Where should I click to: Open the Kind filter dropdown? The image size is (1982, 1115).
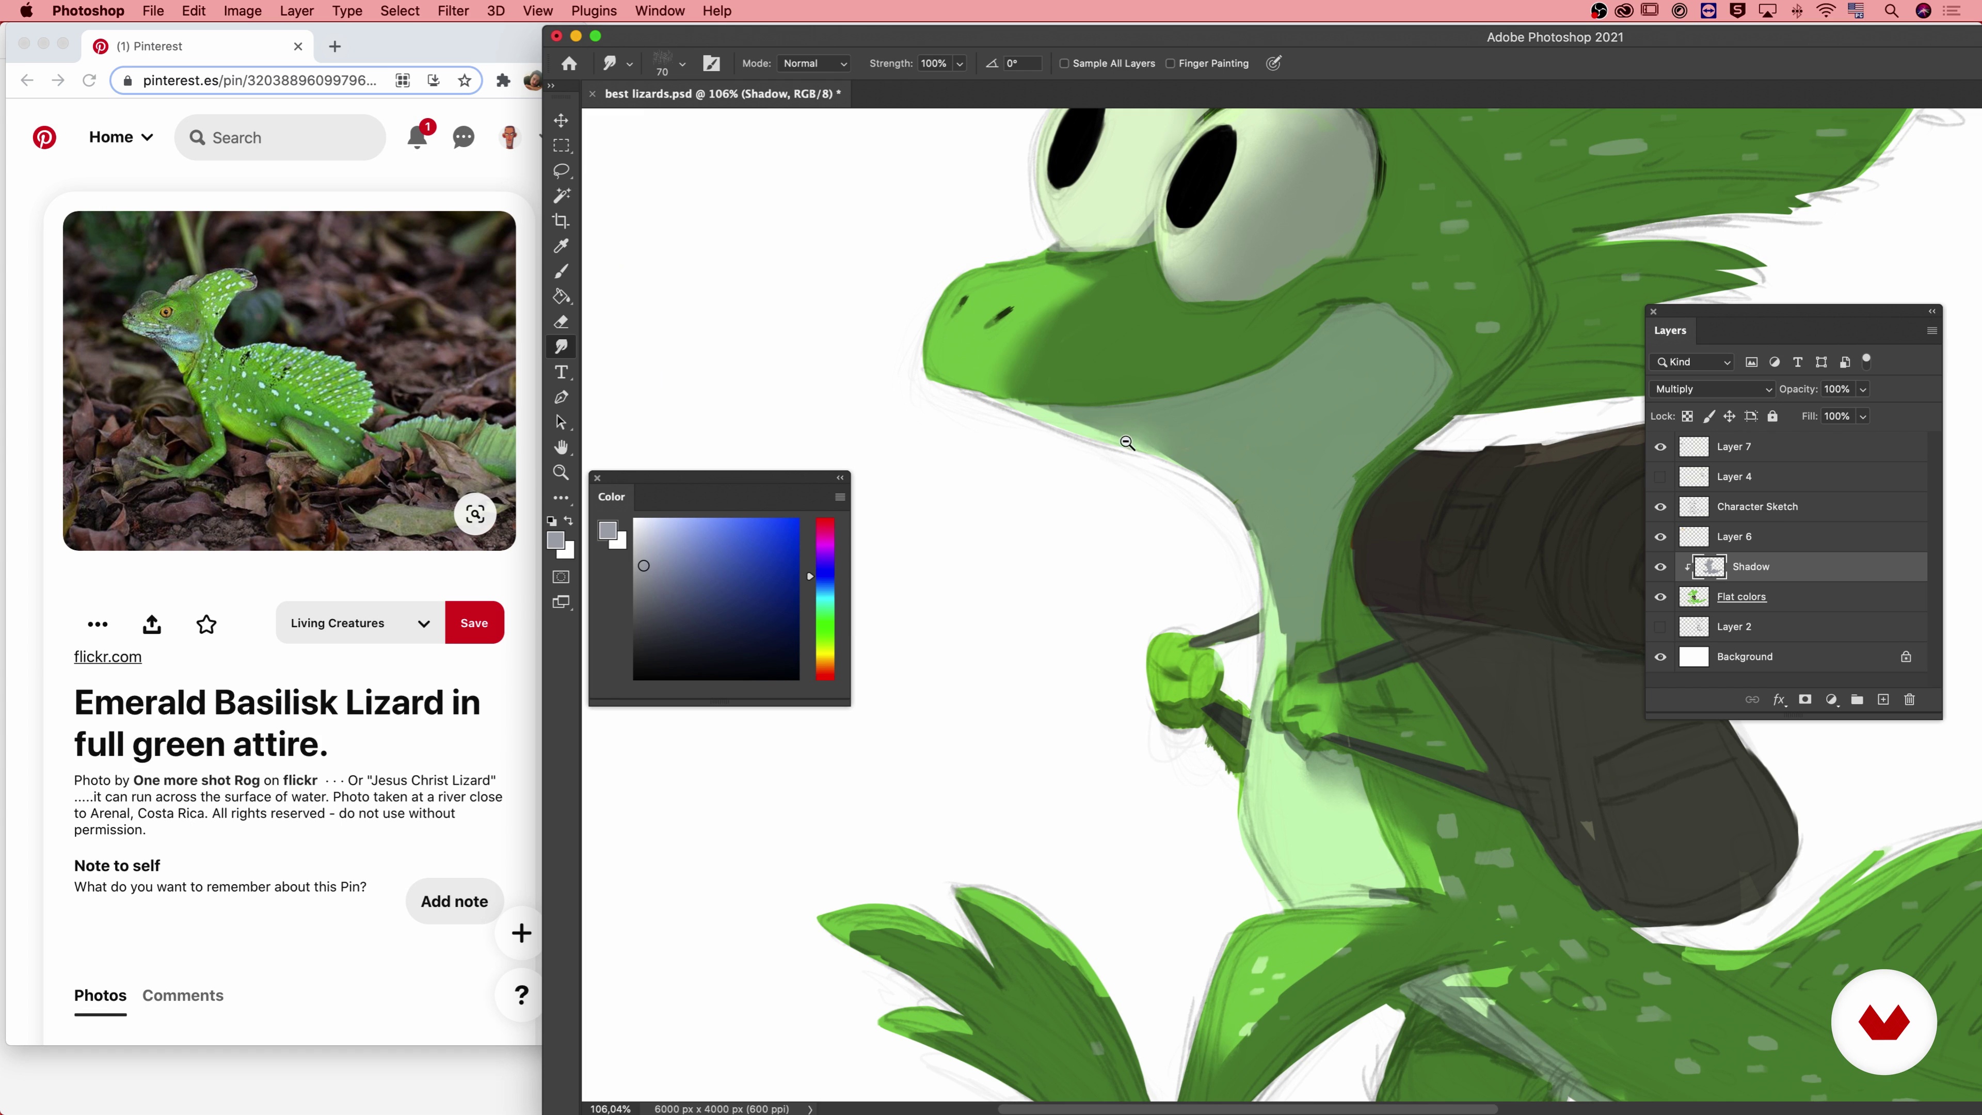tap(1693, 362)
